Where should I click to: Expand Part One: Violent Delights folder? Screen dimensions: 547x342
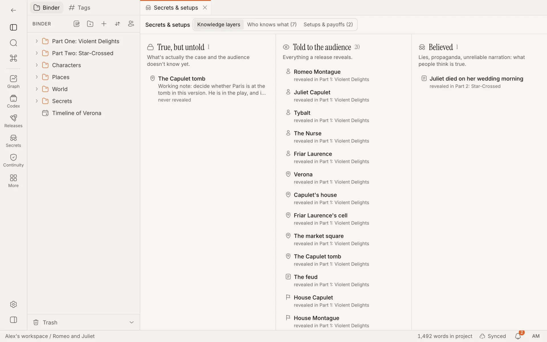click(37, 41)
